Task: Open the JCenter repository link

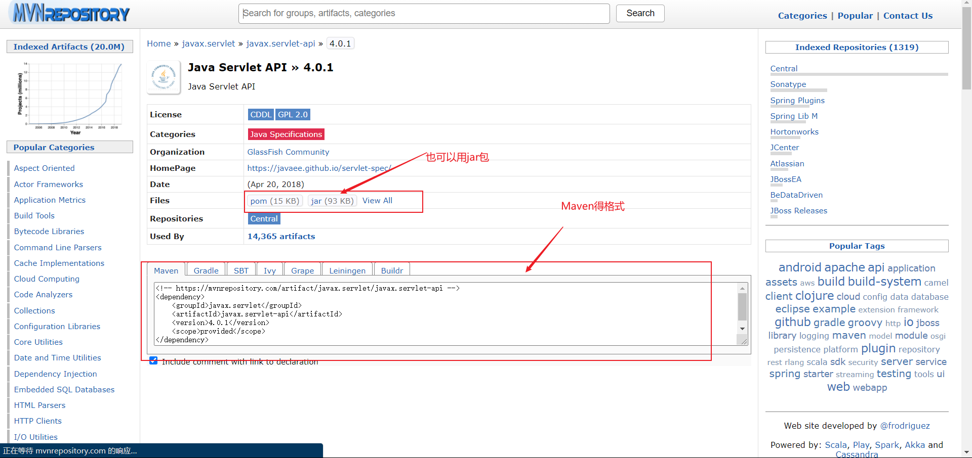Action: [x=785, y=148]
